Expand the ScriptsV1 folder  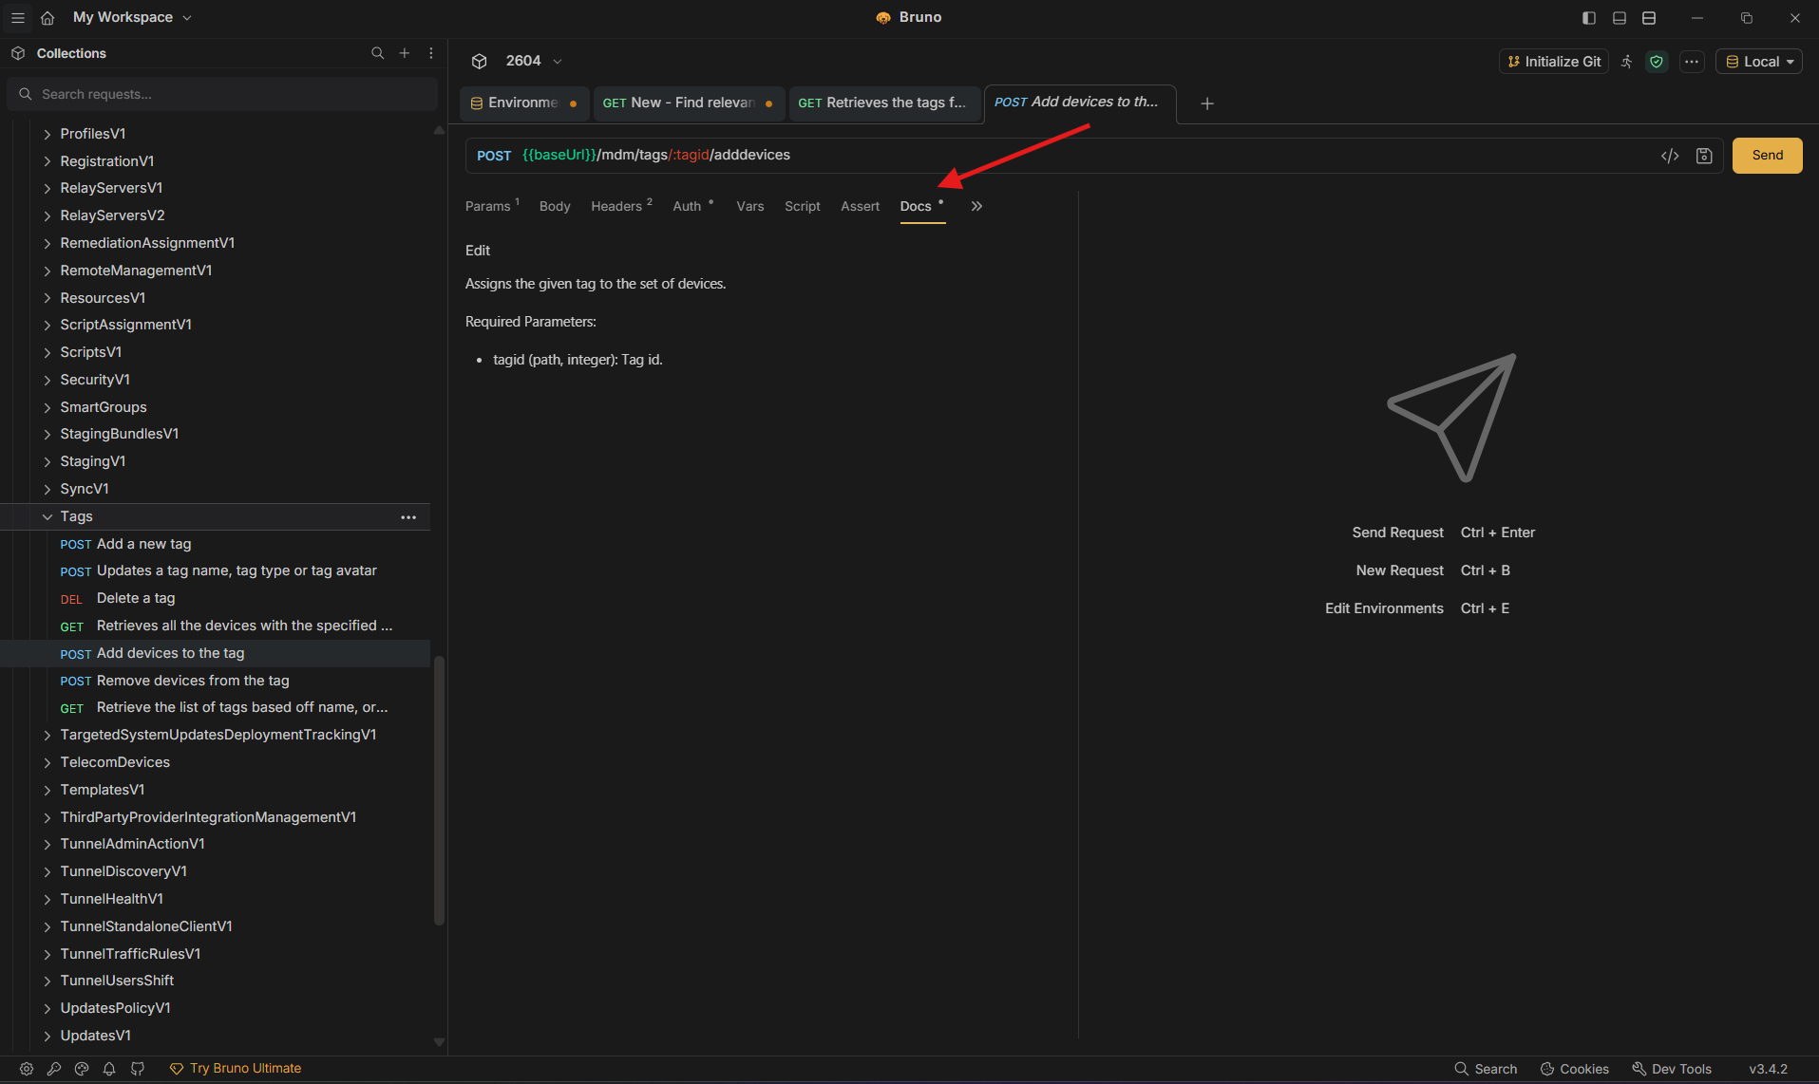pos(47,353)
